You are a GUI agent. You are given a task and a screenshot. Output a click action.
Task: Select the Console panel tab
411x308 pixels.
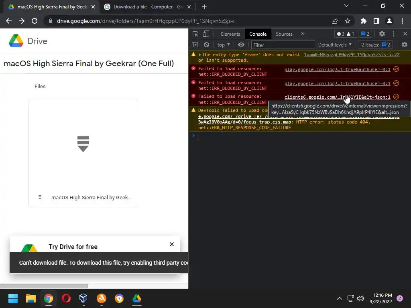pos(258,34)
